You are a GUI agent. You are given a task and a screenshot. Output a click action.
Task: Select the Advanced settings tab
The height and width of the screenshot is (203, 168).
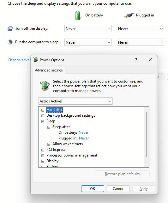(49, 70)
